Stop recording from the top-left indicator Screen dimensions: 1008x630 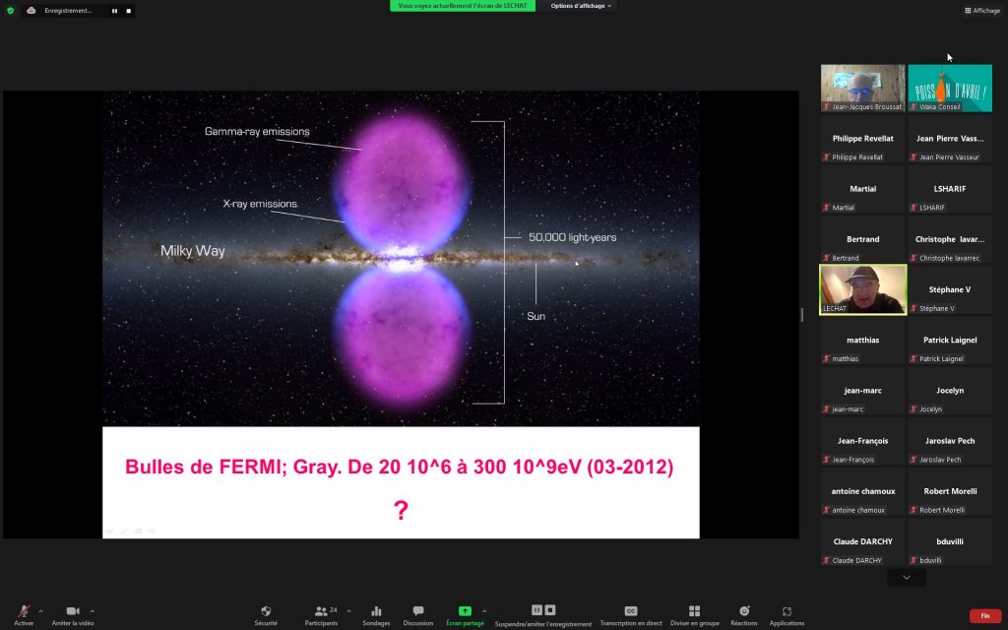pyautogui.click(x=129, y=11)
